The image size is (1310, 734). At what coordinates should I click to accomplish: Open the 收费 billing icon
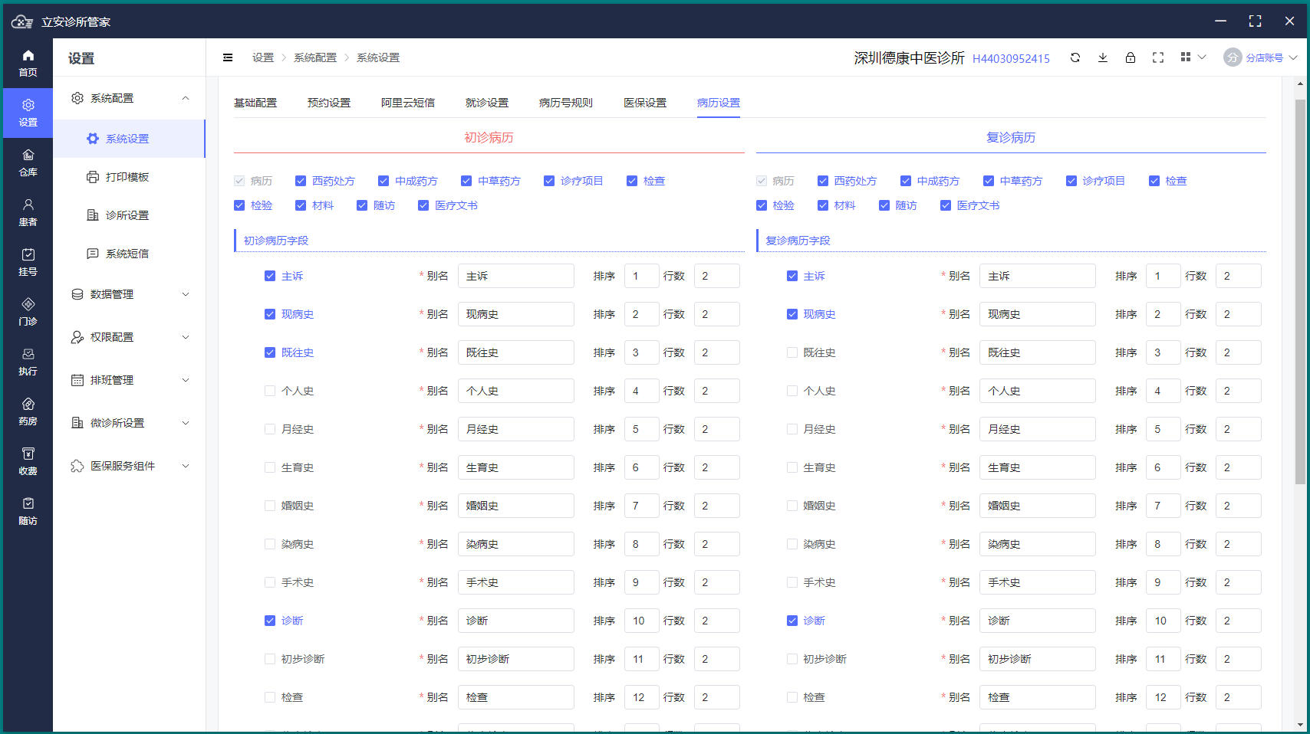coord(28,454)
